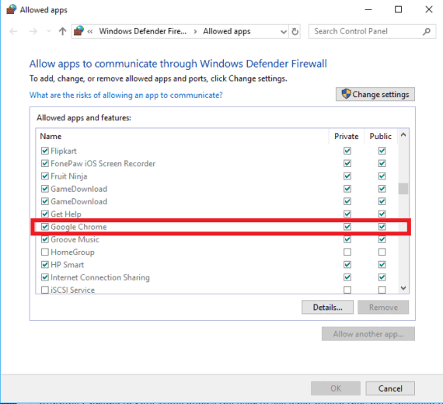
Task: Close the Allowed apps window
Action: click(x=429, y=9)
